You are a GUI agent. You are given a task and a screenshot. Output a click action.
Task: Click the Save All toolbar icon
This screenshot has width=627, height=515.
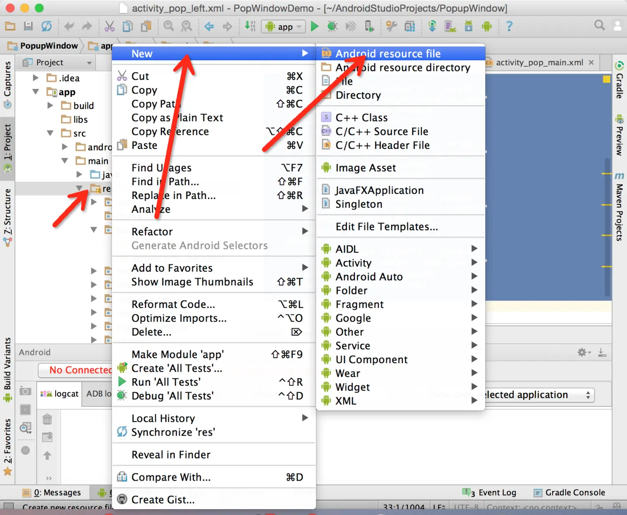pos(28,26)
